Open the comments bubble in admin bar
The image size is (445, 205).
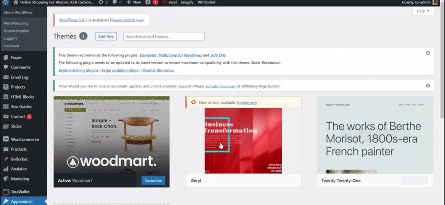coord(115,2)
